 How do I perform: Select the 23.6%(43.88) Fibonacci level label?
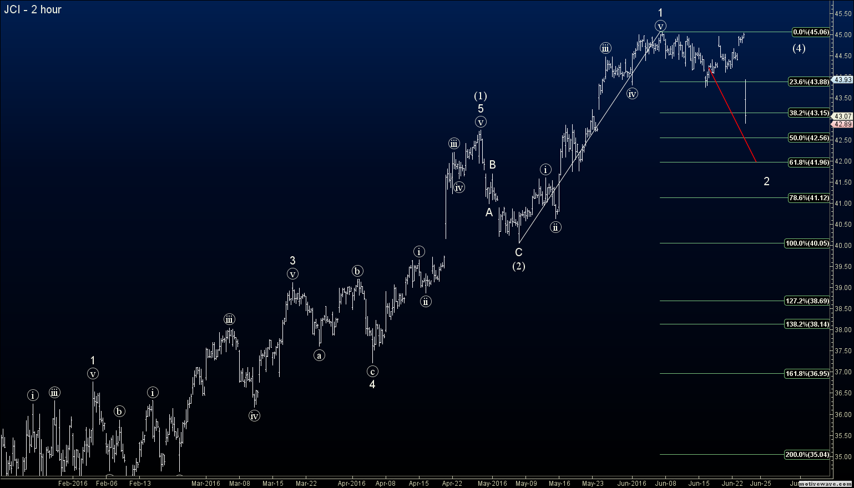pos(809,82)
